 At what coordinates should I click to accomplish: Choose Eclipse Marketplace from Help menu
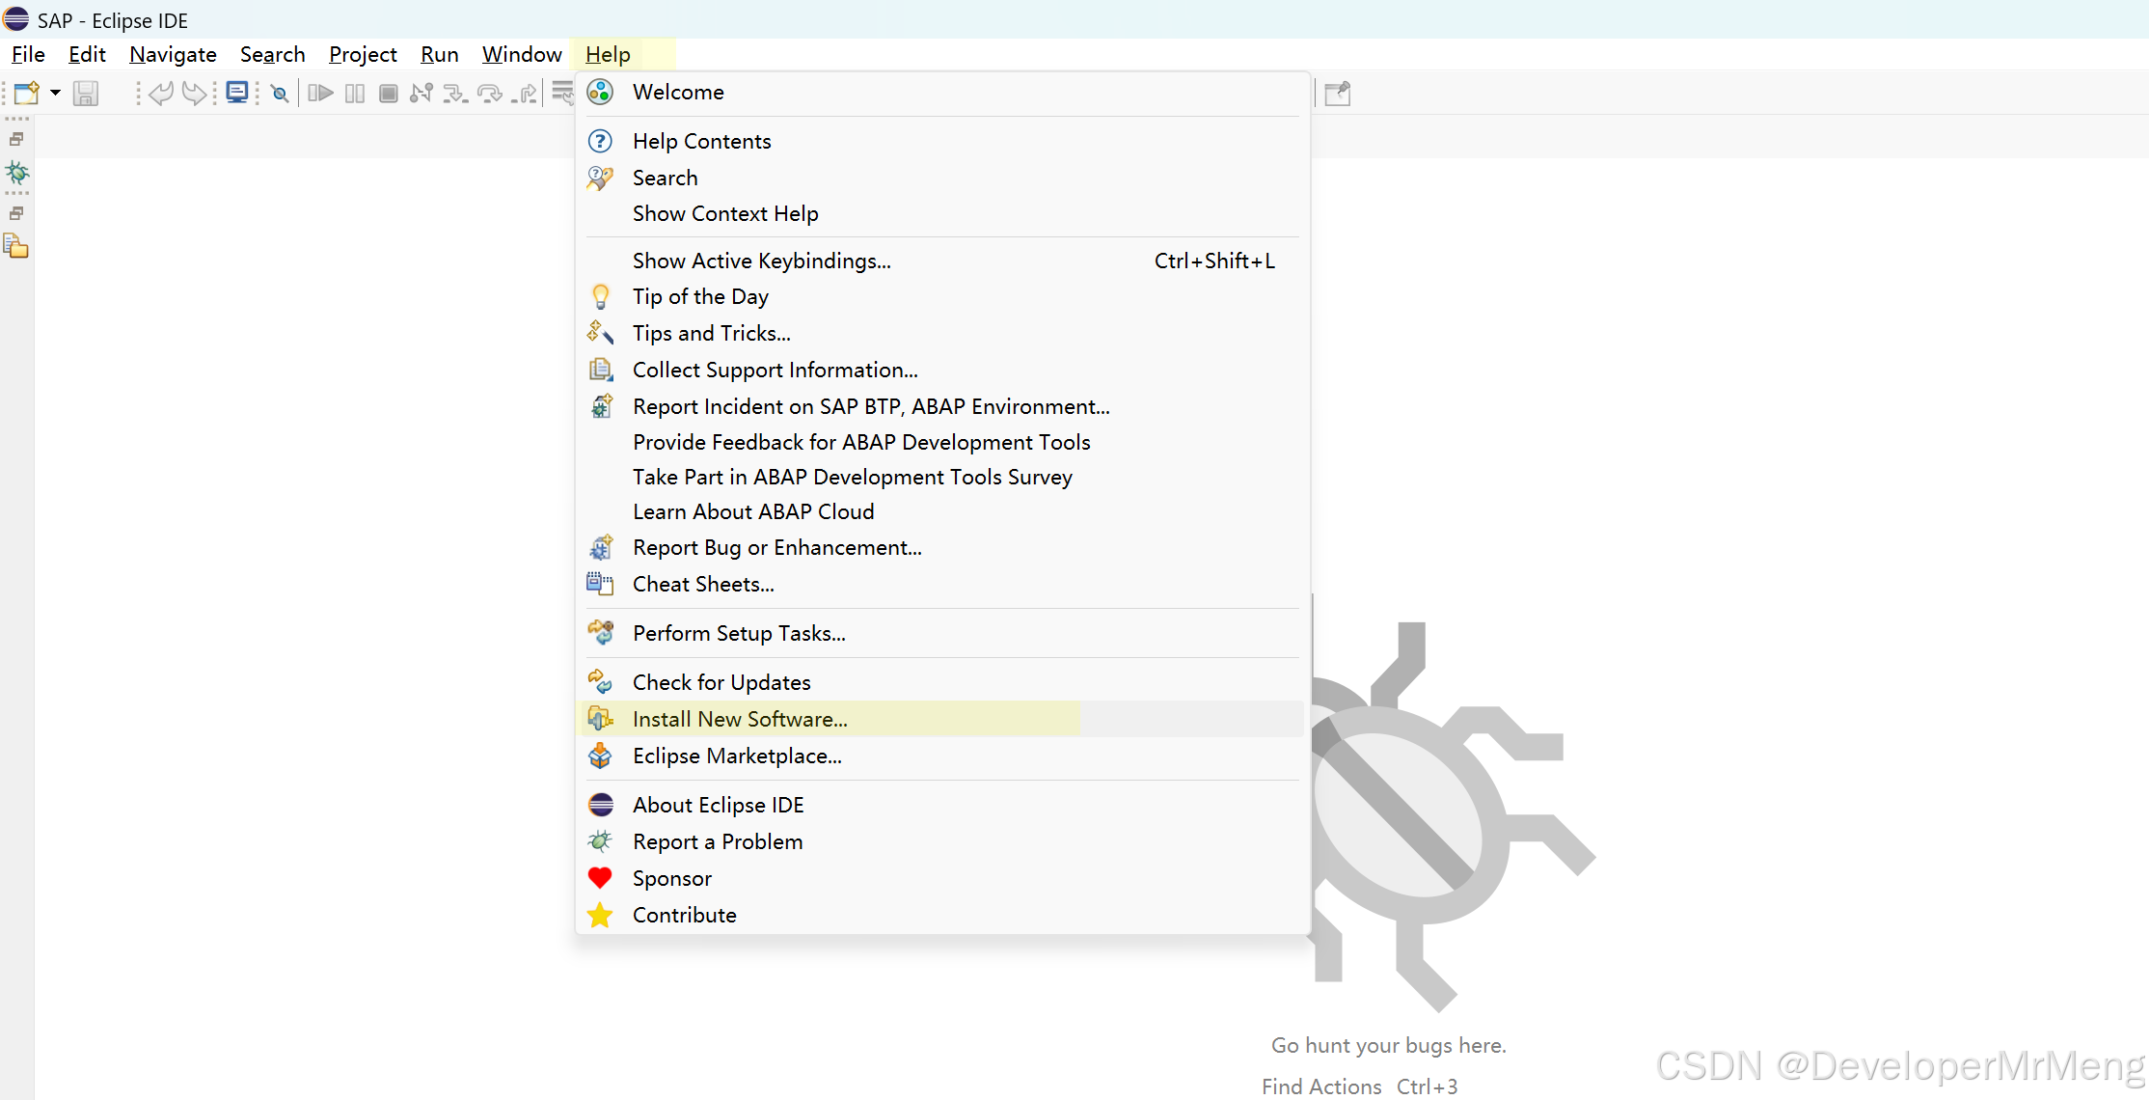pyautogui.click(x=737, y=756)
